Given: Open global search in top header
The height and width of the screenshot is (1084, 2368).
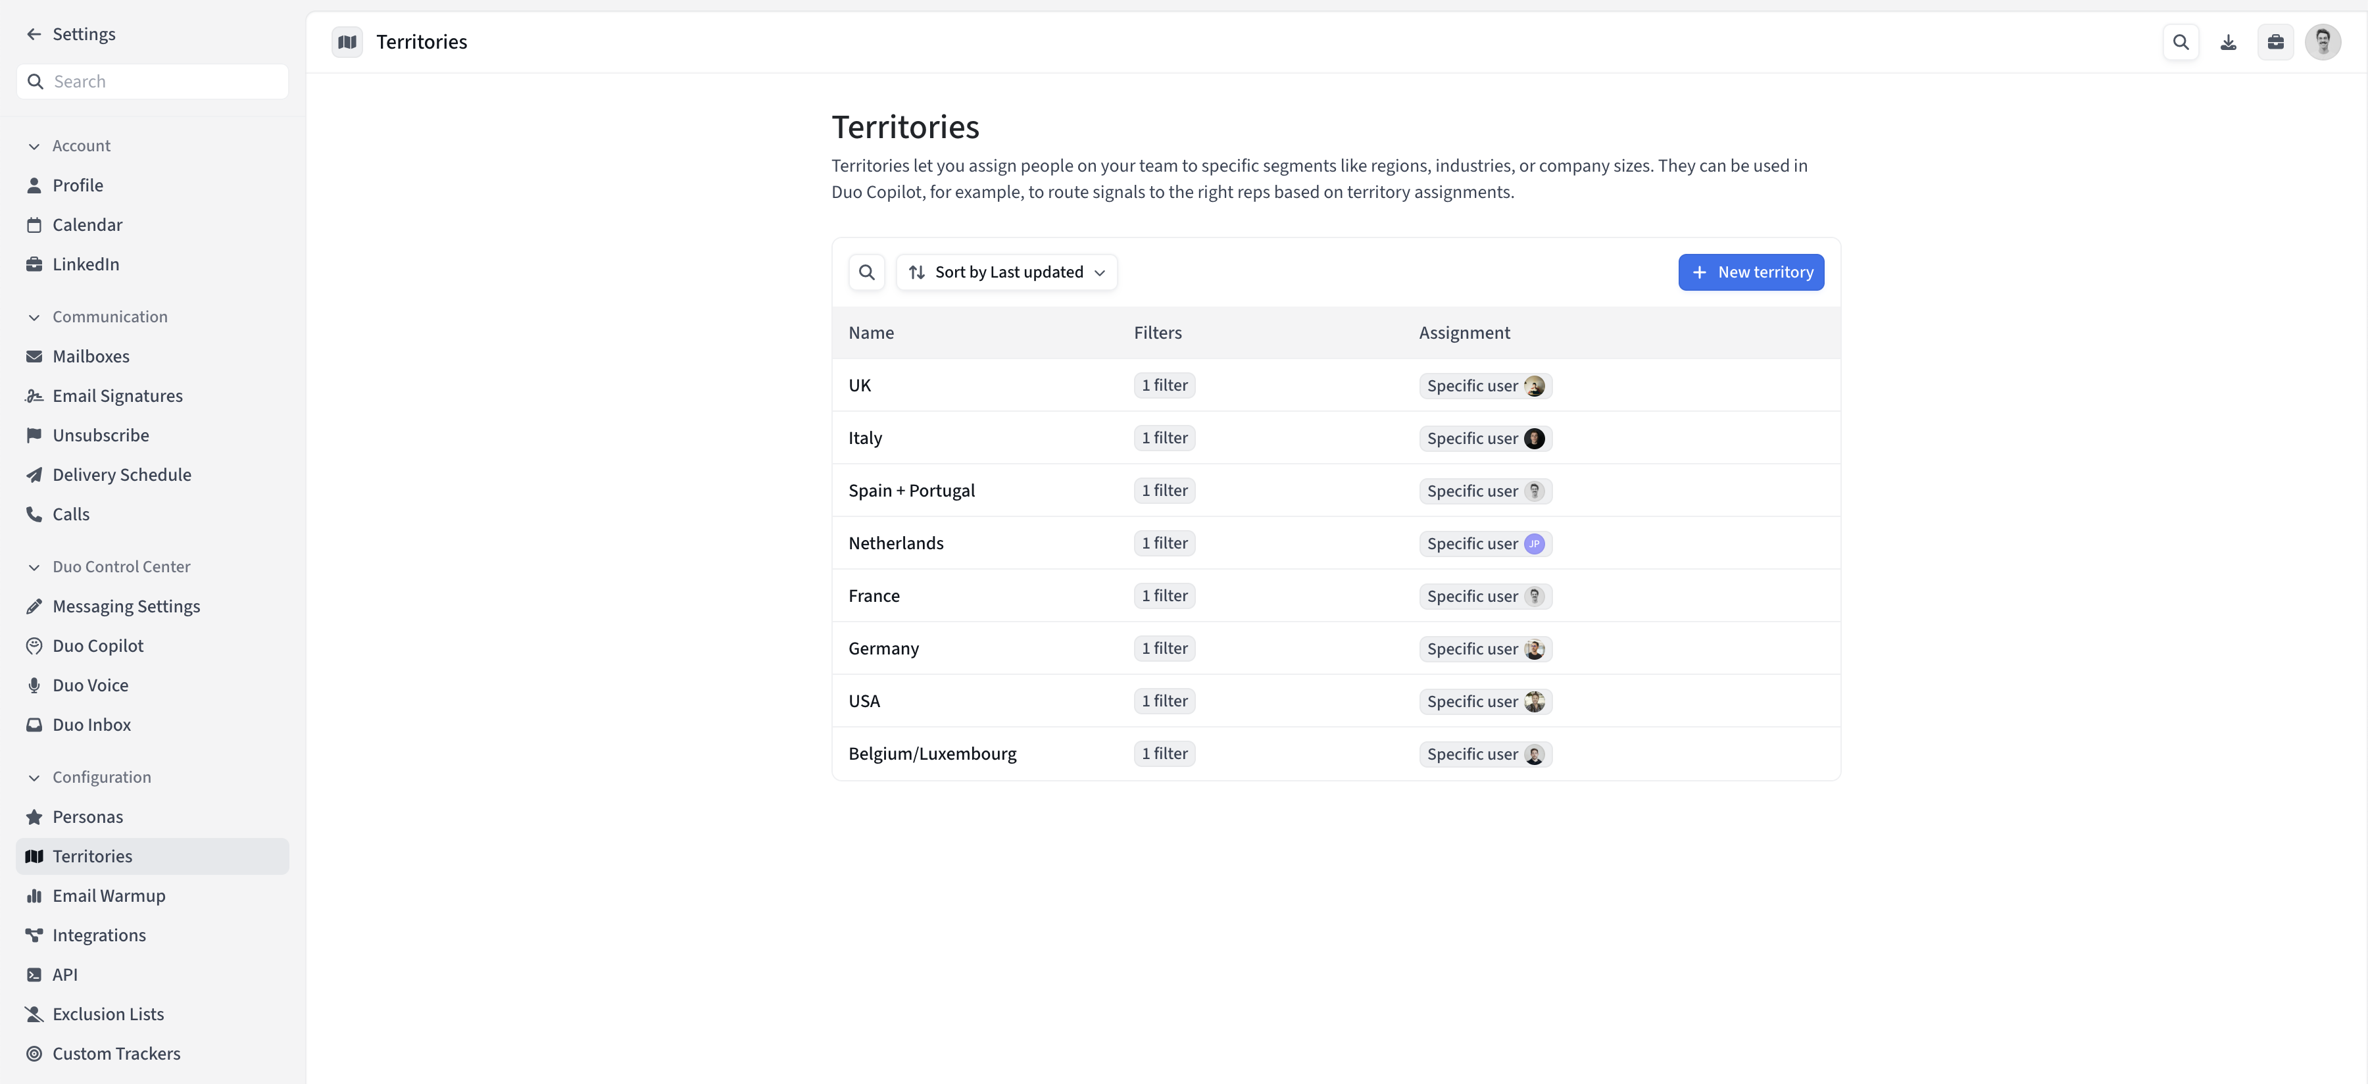Looking at the screenshot, I should pos(2181,42).
